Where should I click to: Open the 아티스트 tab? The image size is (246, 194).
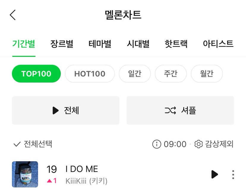pos(218,44)
